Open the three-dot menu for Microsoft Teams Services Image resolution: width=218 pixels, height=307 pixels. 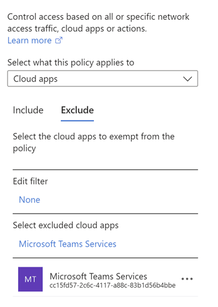(187, 279)
